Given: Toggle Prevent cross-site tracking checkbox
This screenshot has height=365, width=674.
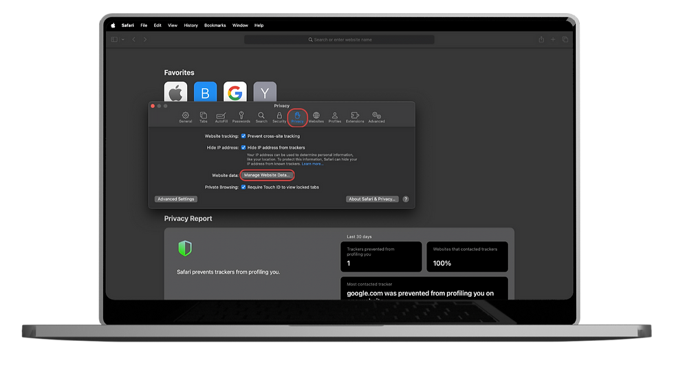Looking at the screenshot, I should (243, 136).
